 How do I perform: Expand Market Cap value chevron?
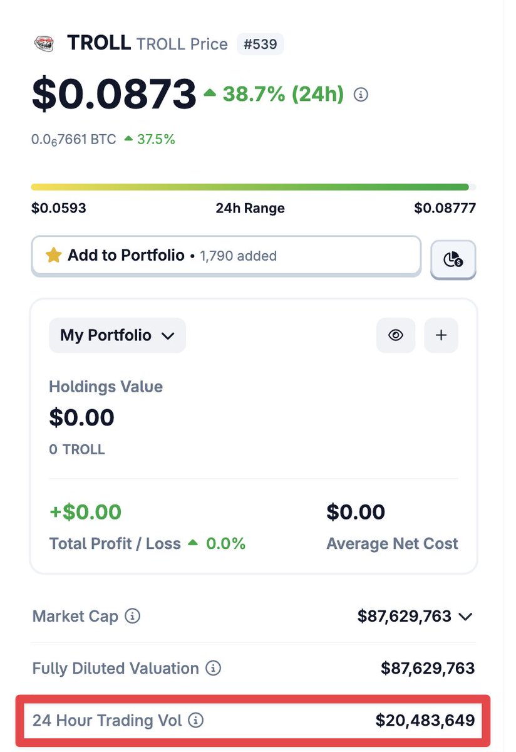[x=465, y=617]
